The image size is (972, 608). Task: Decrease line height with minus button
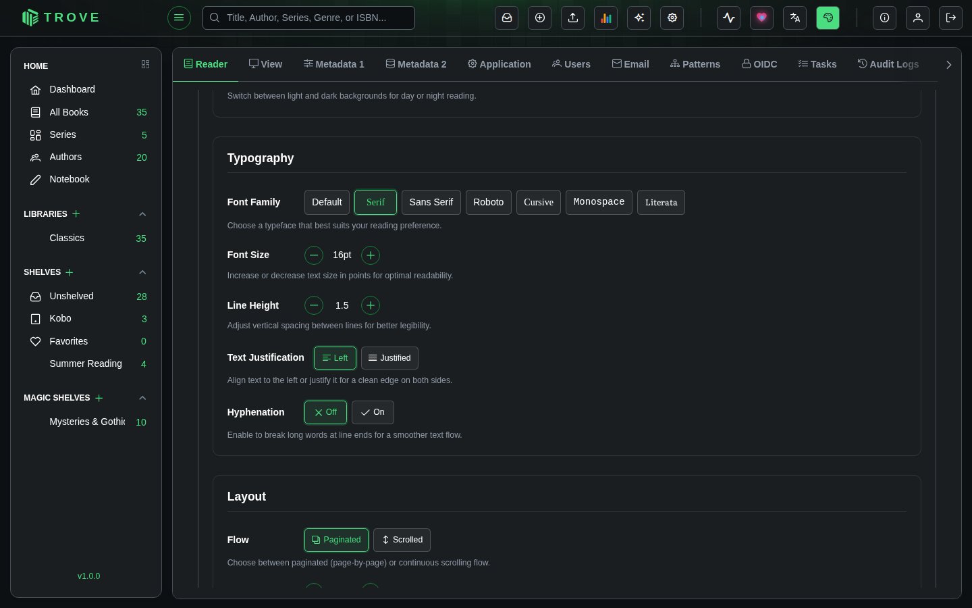point(314,305)
